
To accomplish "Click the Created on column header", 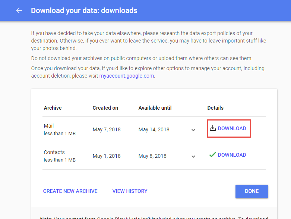I will pyautogui.click(x=105, y=108).
